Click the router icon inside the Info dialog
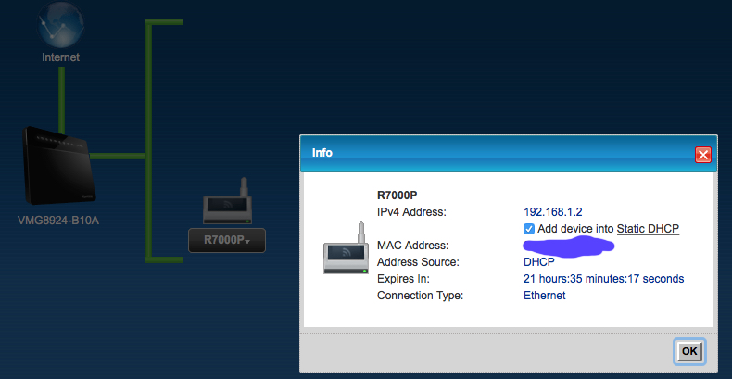Screen dimensions: 732x379 (x=346, y=248)
